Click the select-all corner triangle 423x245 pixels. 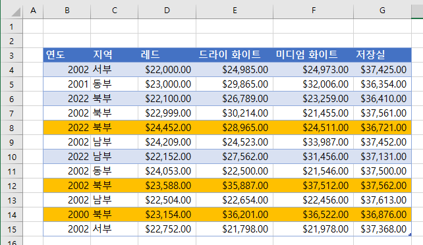16,12
